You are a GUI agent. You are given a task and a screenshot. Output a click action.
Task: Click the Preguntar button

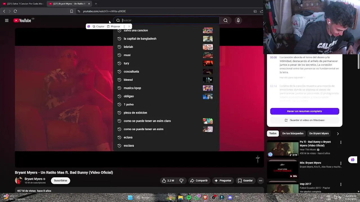[x=223, y=181]
